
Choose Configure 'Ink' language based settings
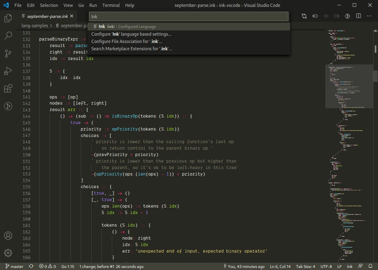(x=189, y=34)
